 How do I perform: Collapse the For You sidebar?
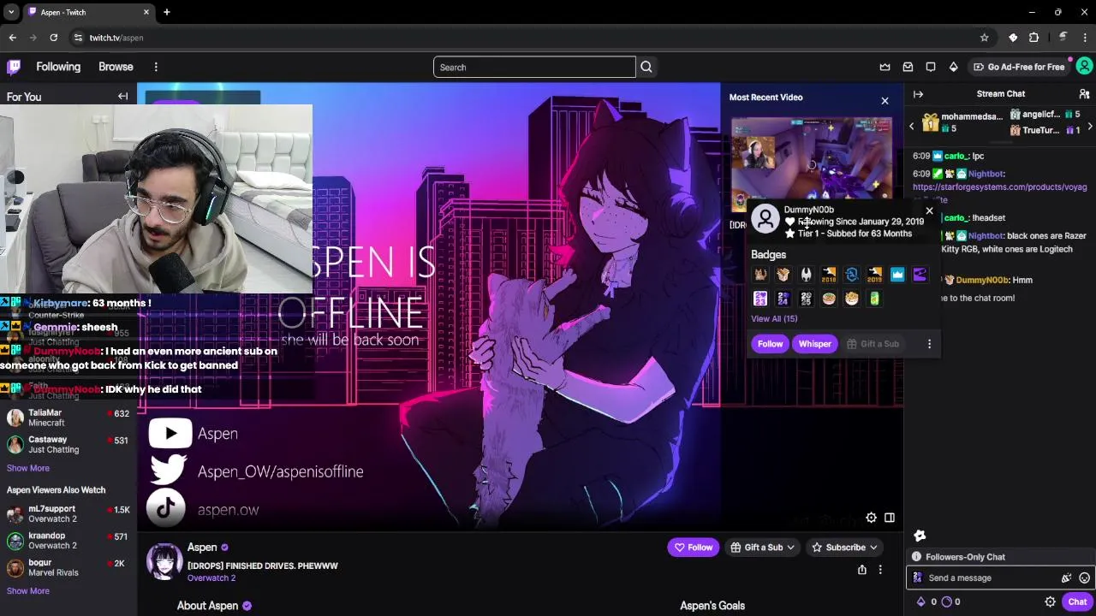pyautogui.click(x=122, y=97)
